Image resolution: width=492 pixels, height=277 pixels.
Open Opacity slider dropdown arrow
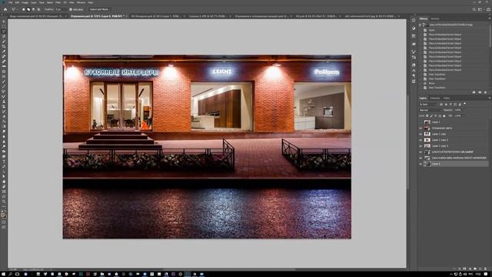(464, 110)
